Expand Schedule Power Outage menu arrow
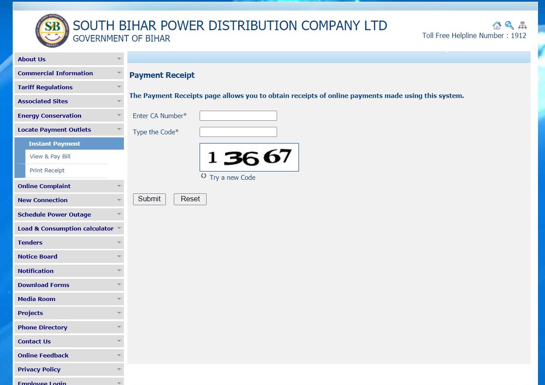This screenshot has width=545, height=385. [x=119, y=214]
